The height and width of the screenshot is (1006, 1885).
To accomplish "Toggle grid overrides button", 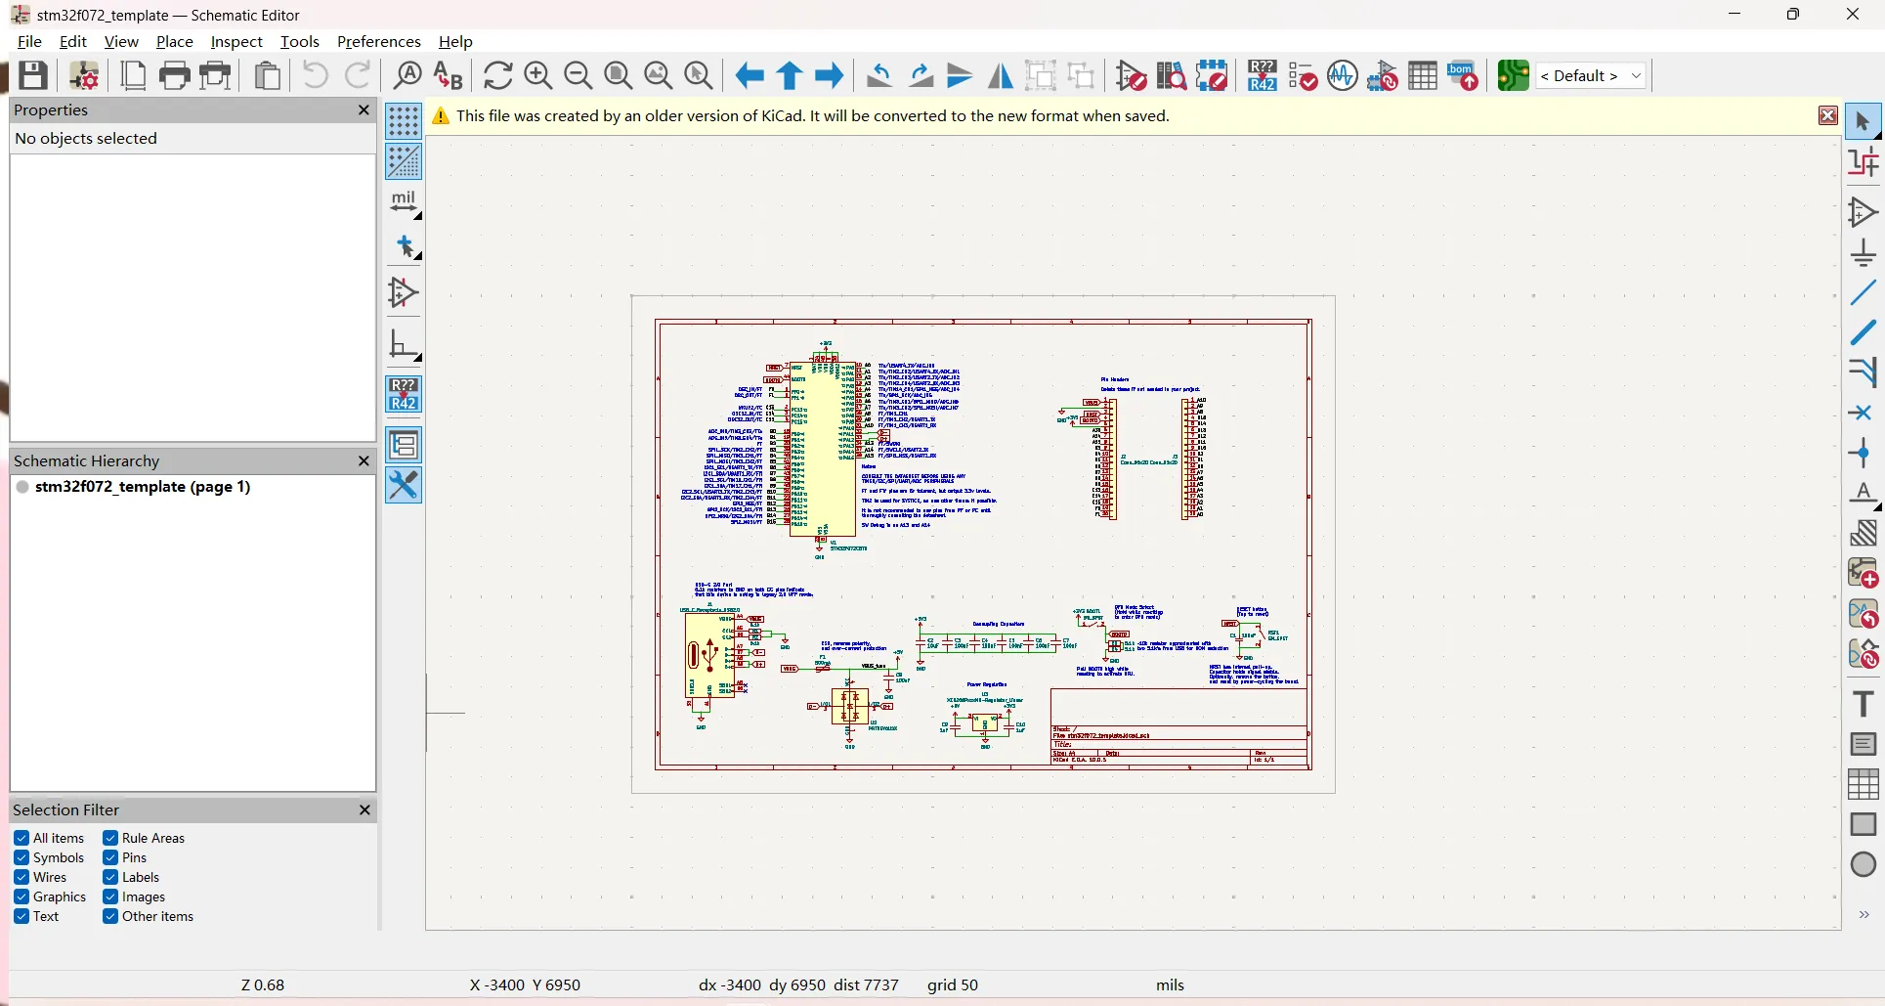I will click(404, 161).
